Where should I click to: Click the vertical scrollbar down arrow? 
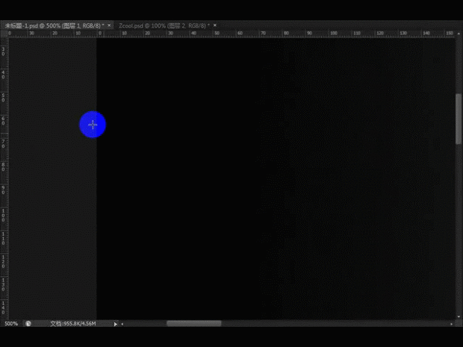(459, 316)
